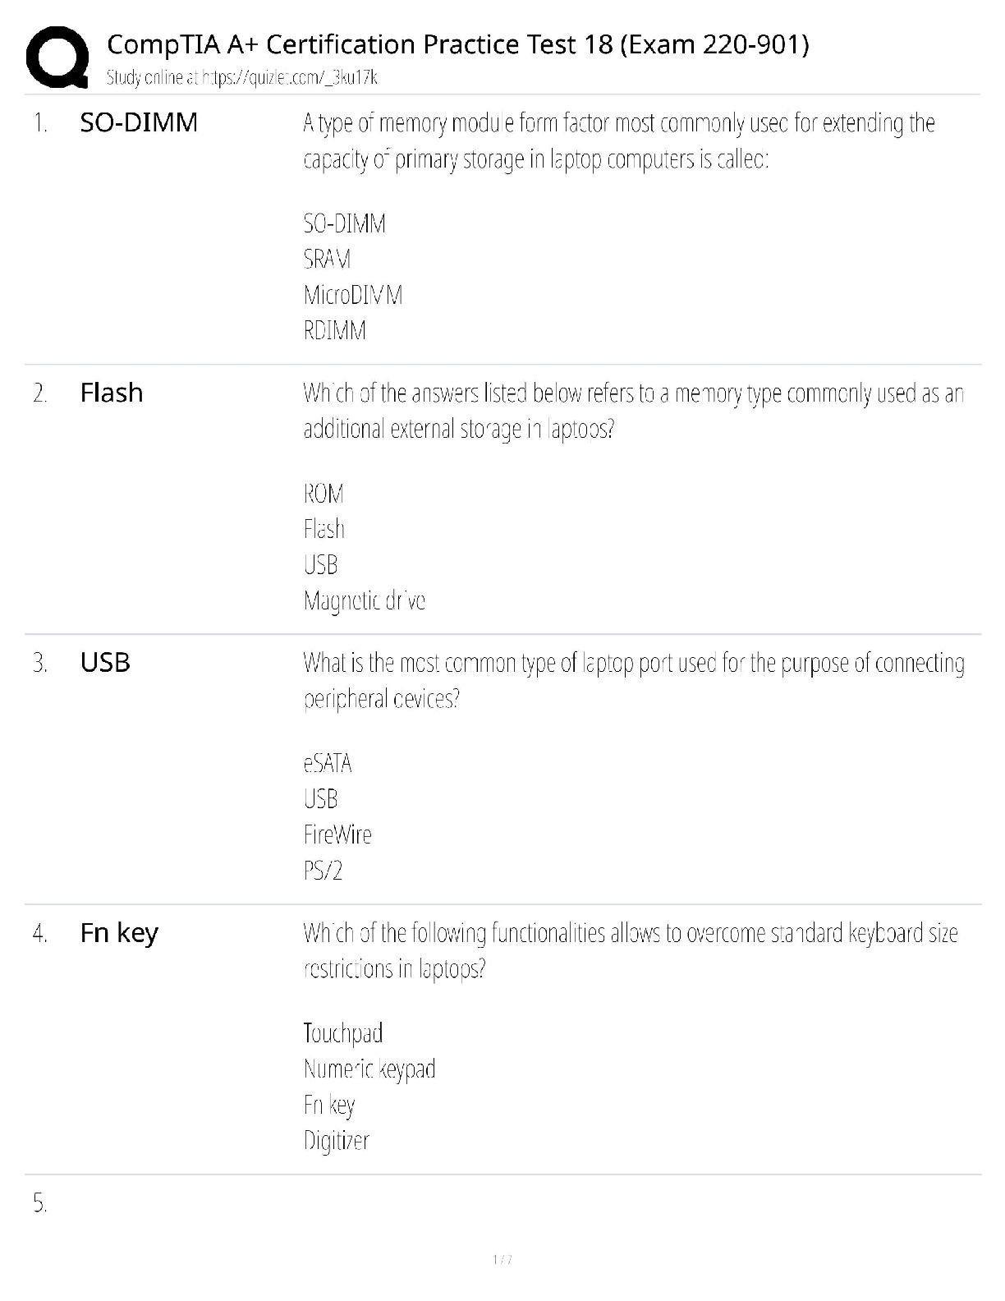Click the Flash term in card 2
This screenshot has width=1005, height=1301.
click(112, 393)
